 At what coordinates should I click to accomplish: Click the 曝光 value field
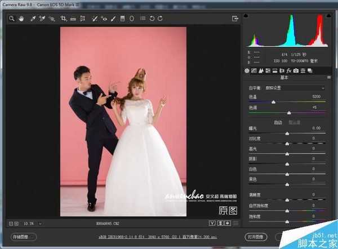(317, 128)
